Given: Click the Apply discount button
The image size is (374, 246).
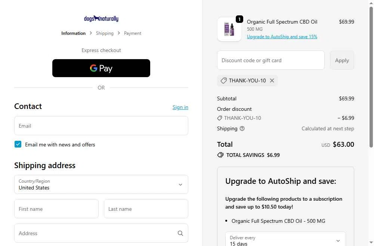Looking at the screenshot, I should click(342, 60).
